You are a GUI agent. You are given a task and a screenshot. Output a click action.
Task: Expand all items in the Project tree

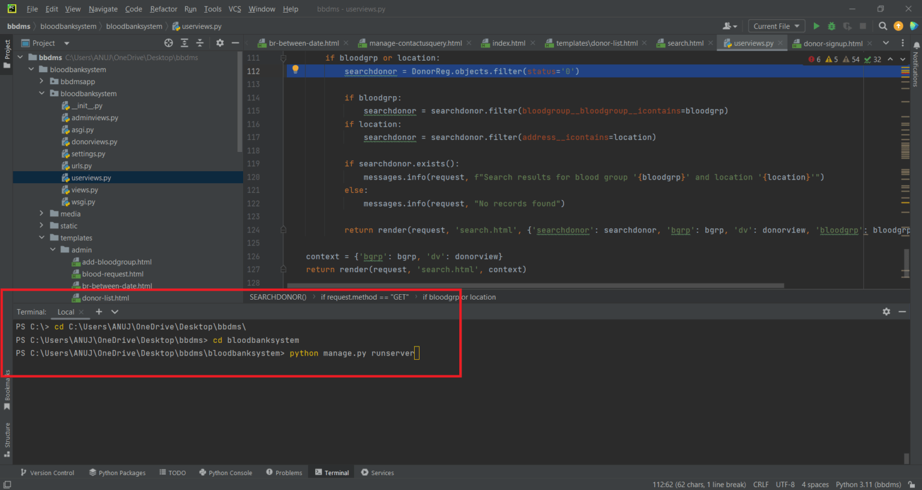(184, 43)
